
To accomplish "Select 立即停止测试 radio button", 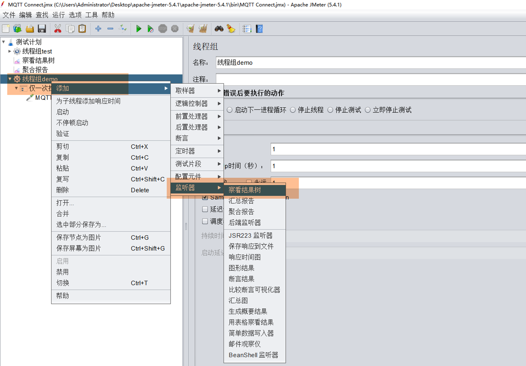I will pyautogui.click(x=368, y=110).
